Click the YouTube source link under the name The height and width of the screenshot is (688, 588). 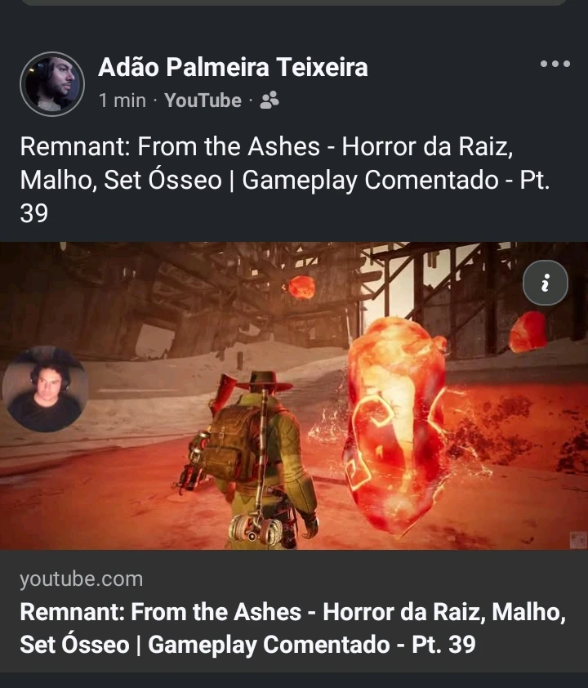[x=203, y=101]
